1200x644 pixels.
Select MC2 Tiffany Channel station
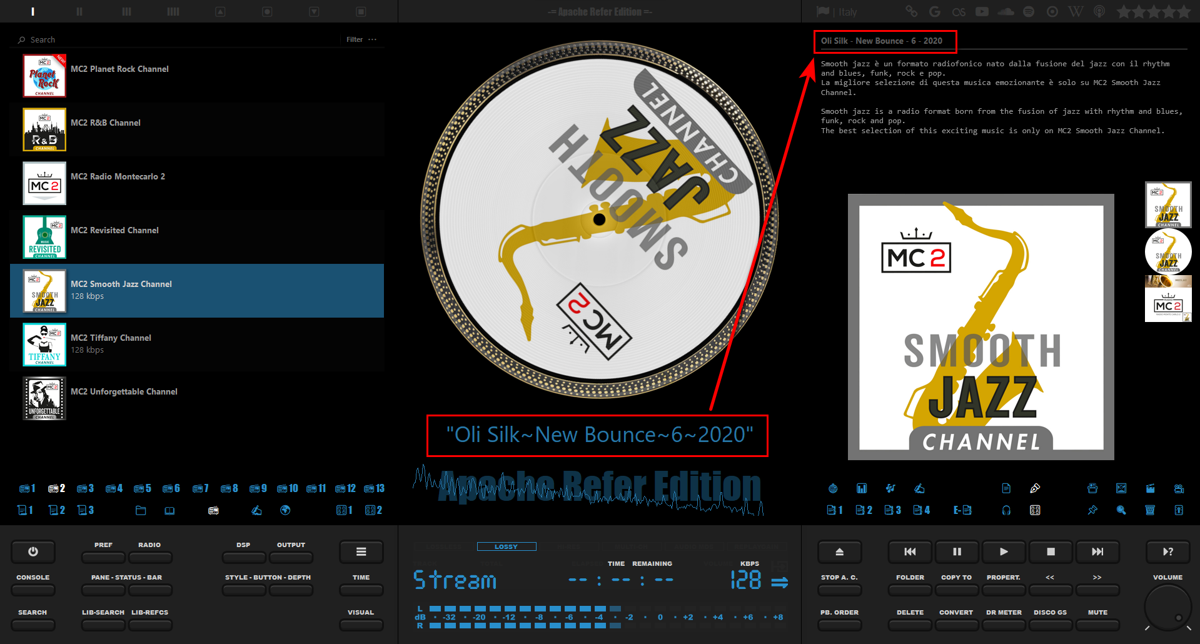click(197, 345)
